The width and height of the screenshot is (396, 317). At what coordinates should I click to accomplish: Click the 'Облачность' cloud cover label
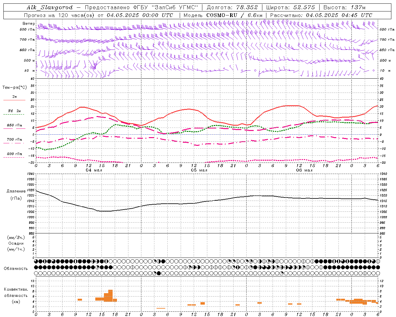point(16,269)
